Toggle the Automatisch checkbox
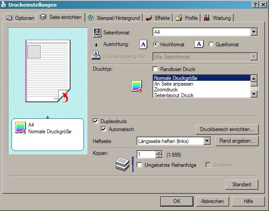269x211 pixels. 104,129
